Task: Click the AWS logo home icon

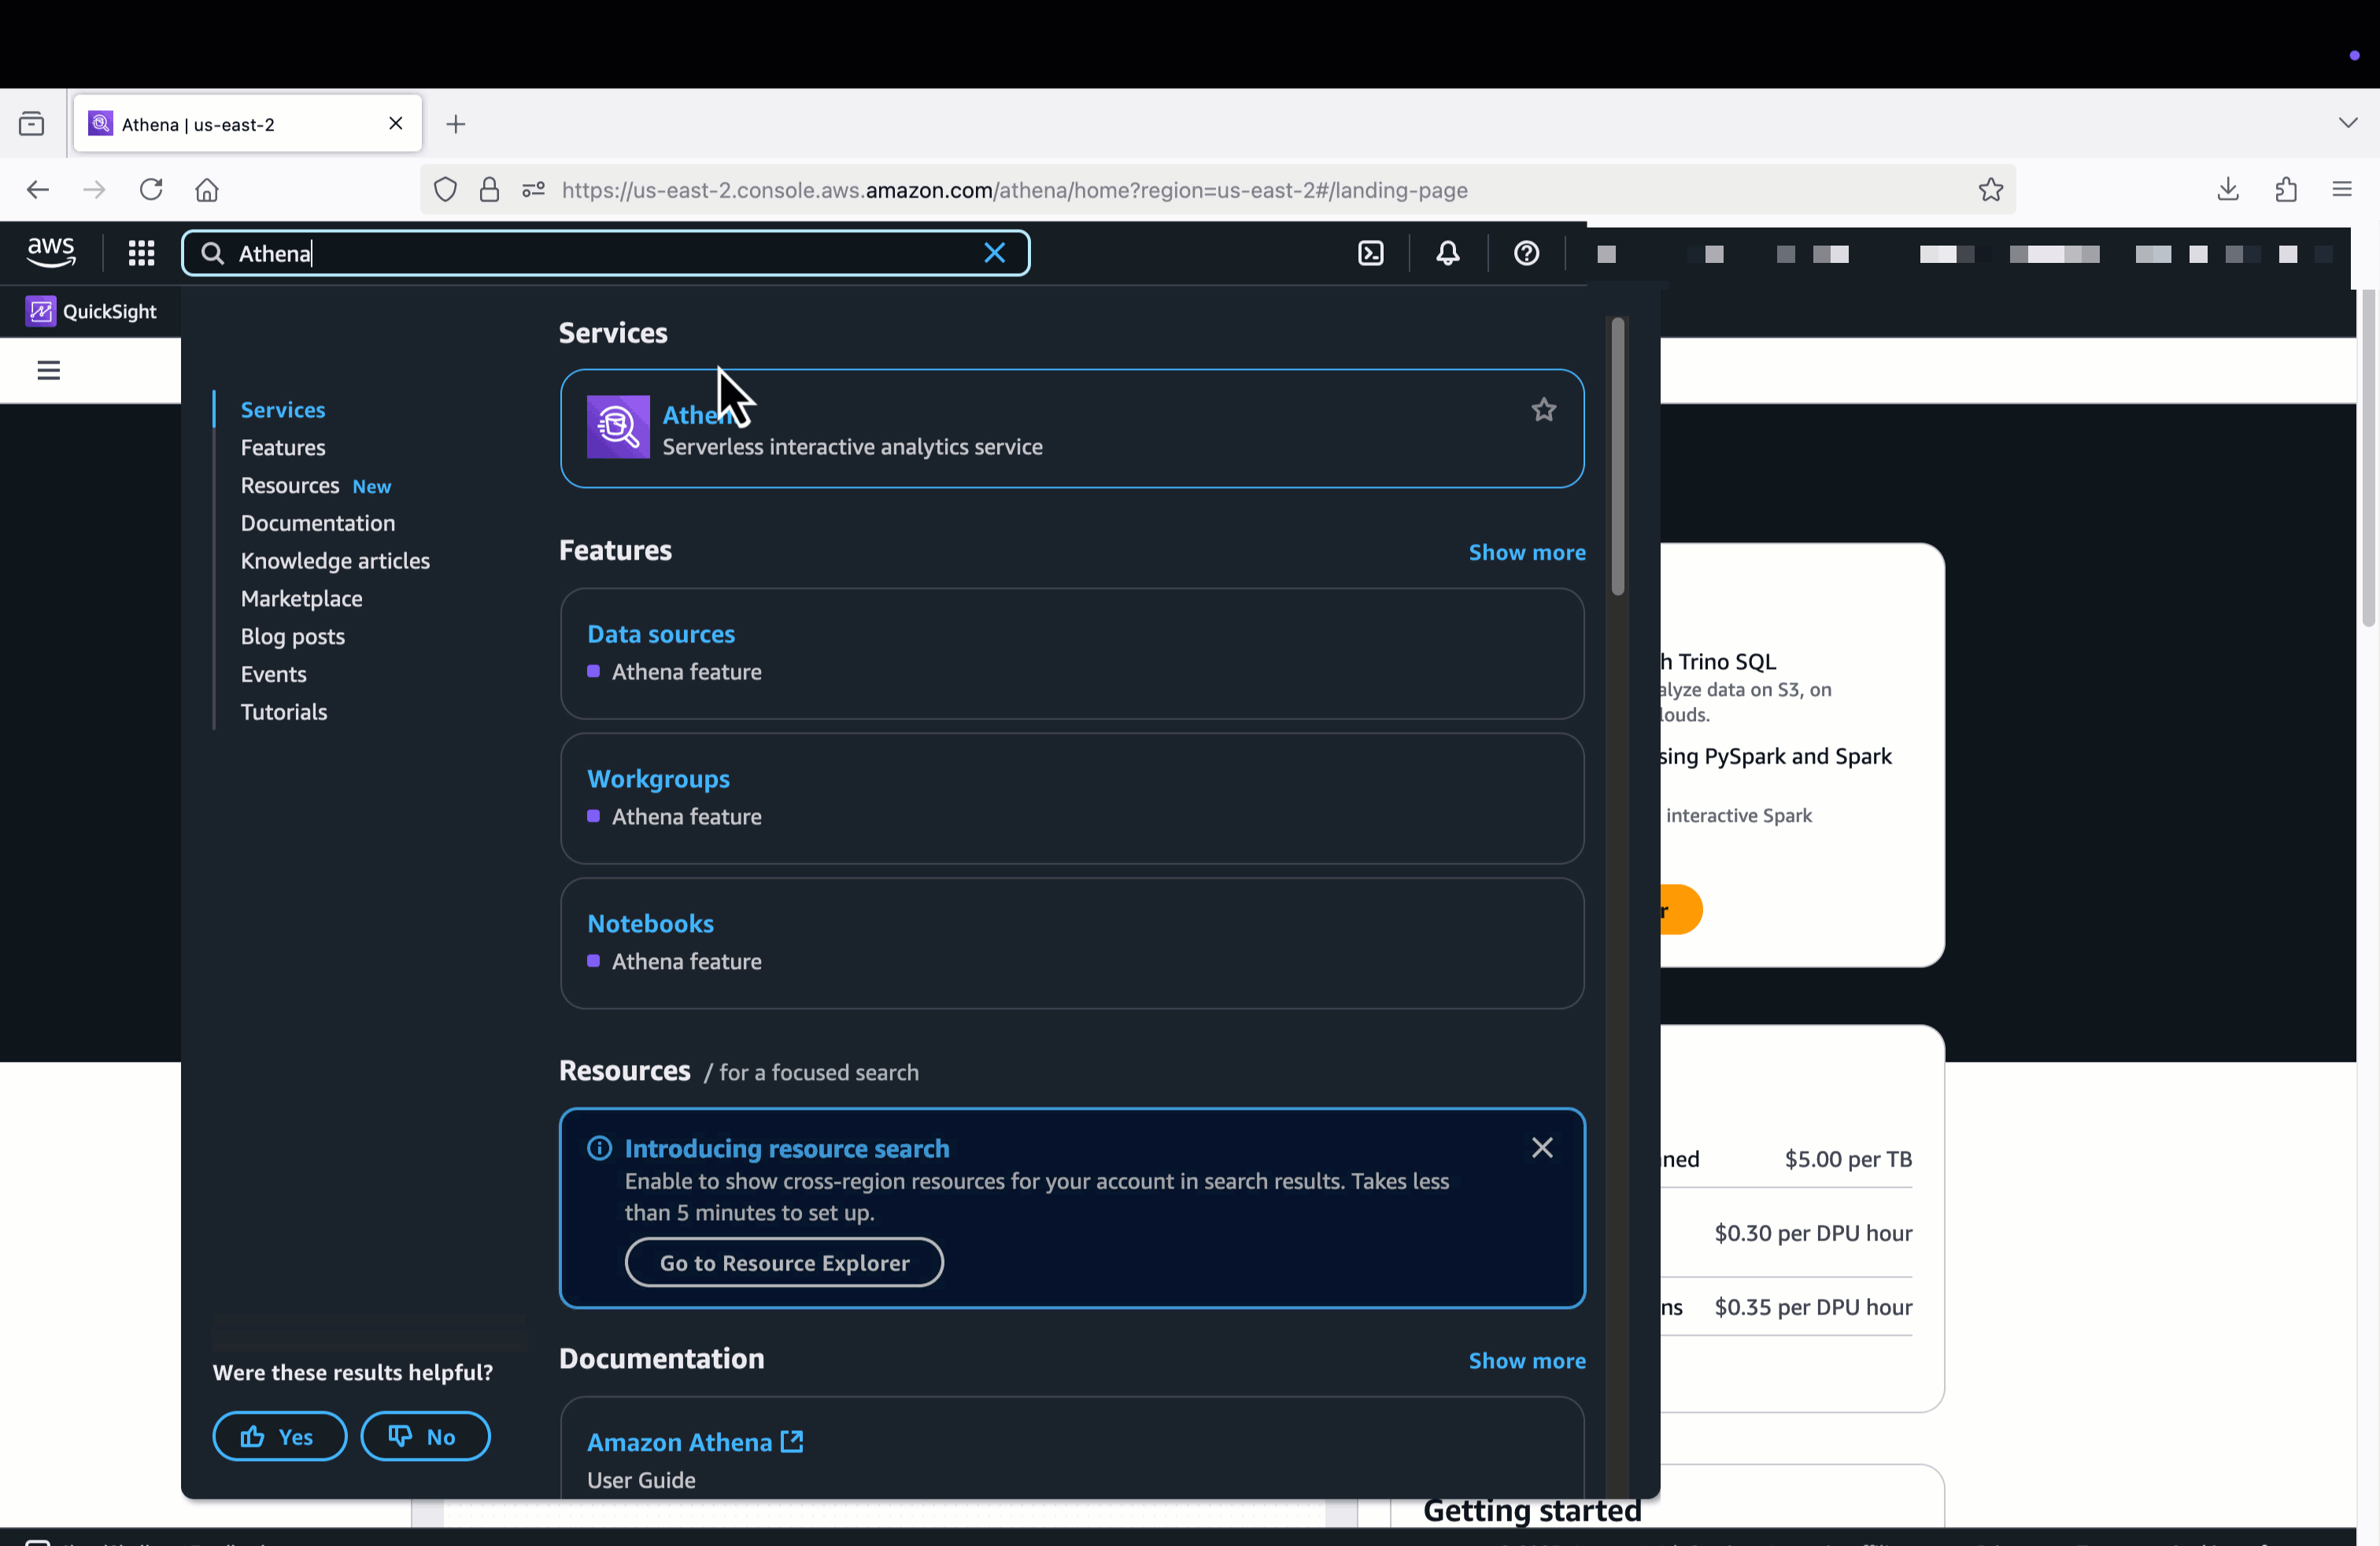Action: (x=51, y=253)
